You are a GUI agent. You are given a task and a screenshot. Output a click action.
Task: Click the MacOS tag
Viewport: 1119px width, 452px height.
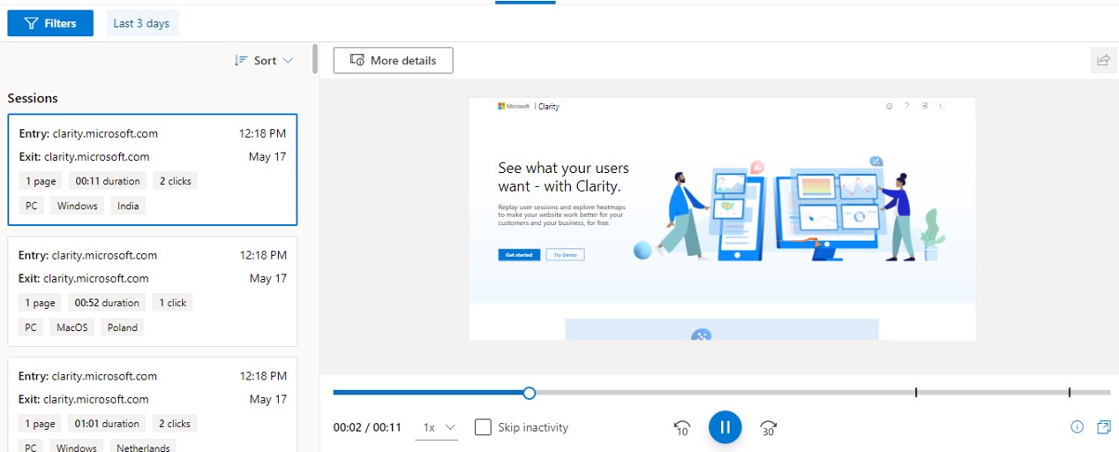point(72,328)
